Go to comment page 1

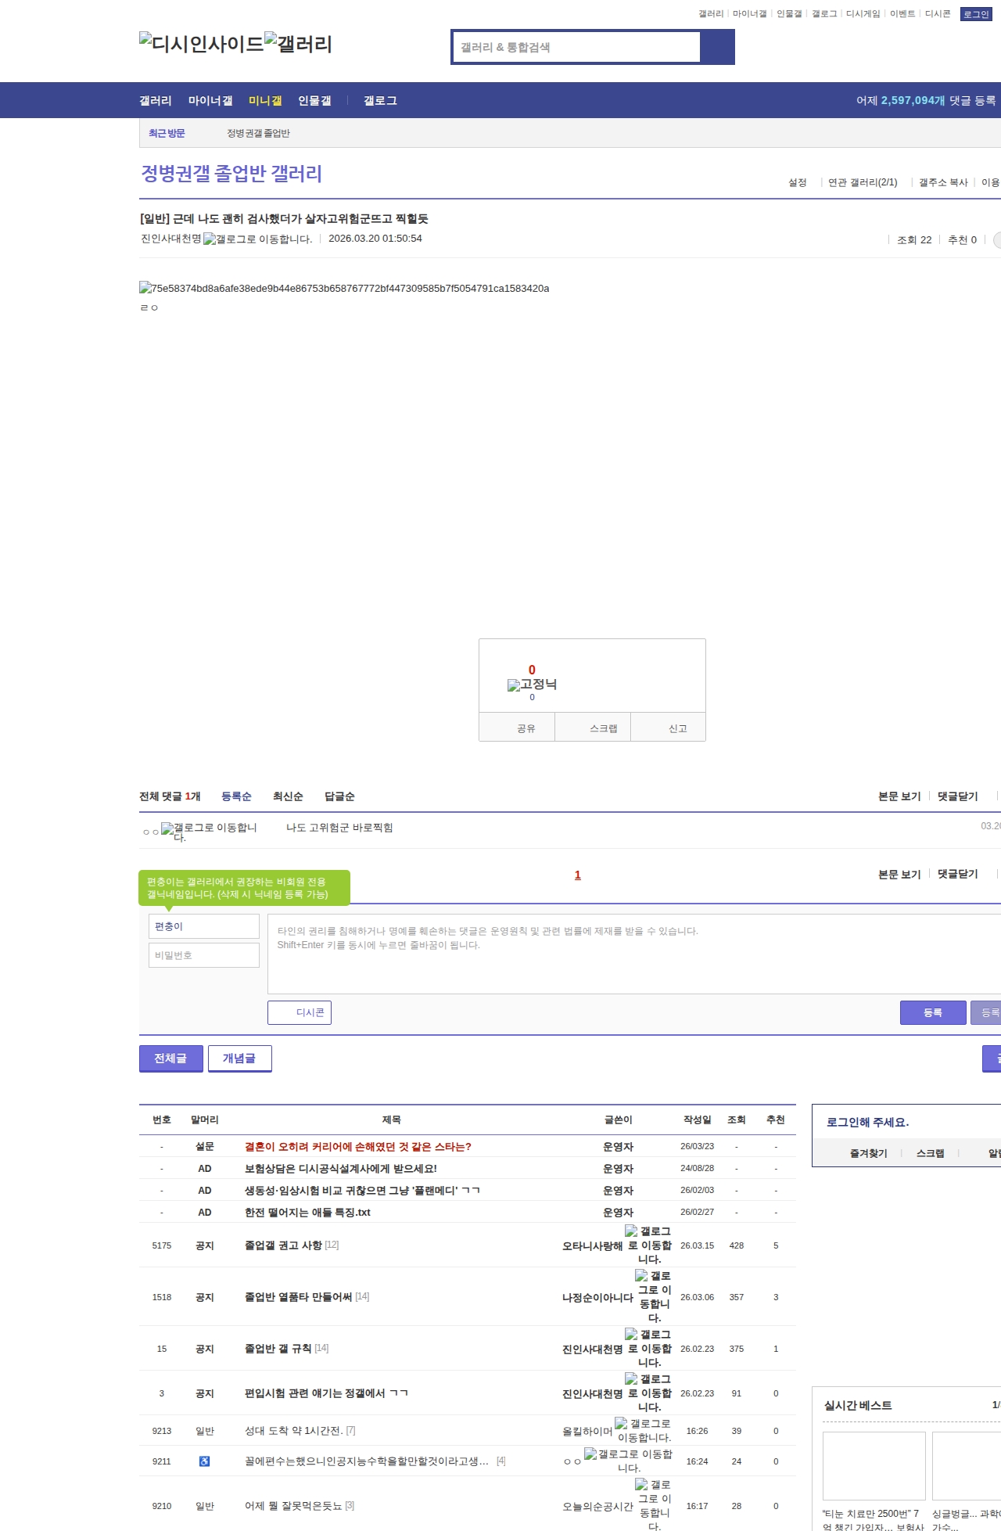click(578, 875)
